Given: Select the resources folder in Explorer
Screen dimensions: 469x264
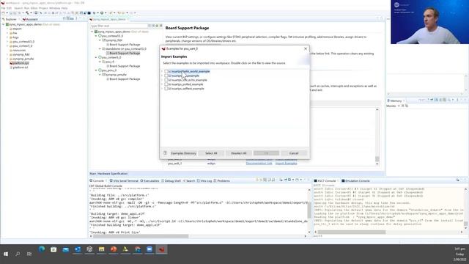Looking at the screenshot, I should tap(18, 51).
